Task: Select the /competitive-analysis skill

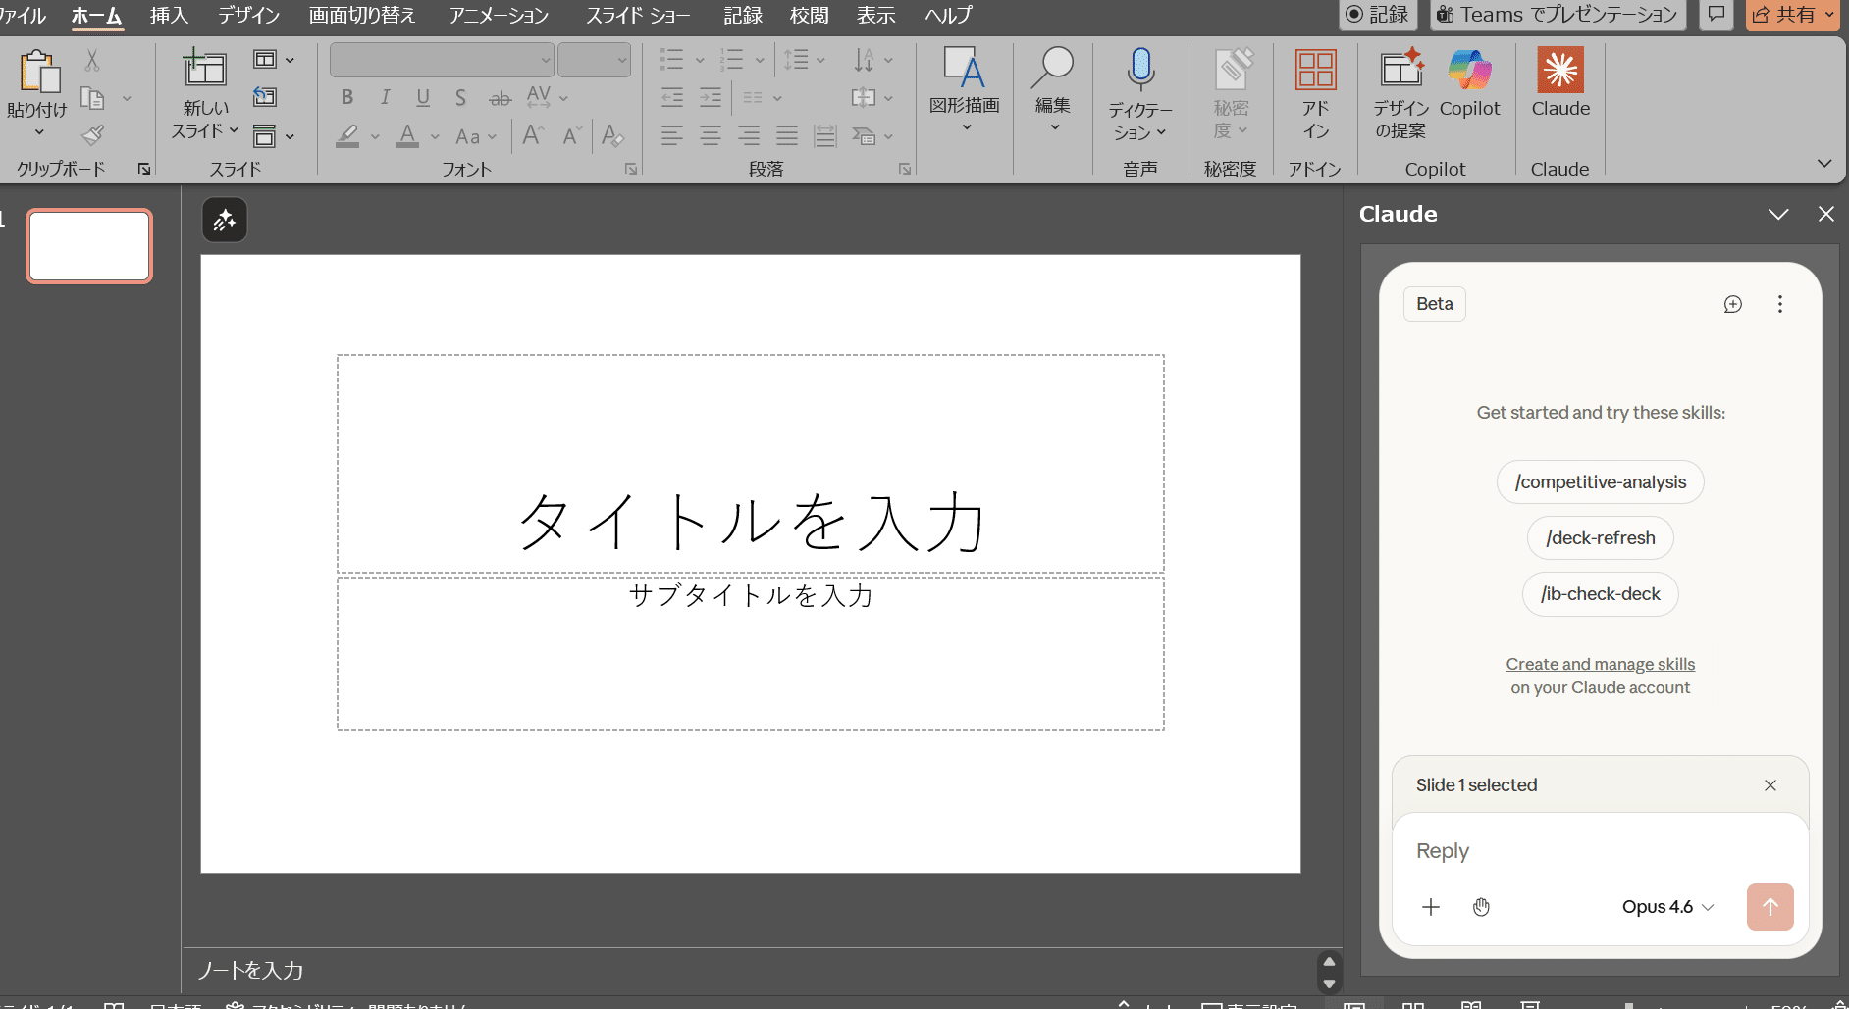Action: coord(1600,482)
